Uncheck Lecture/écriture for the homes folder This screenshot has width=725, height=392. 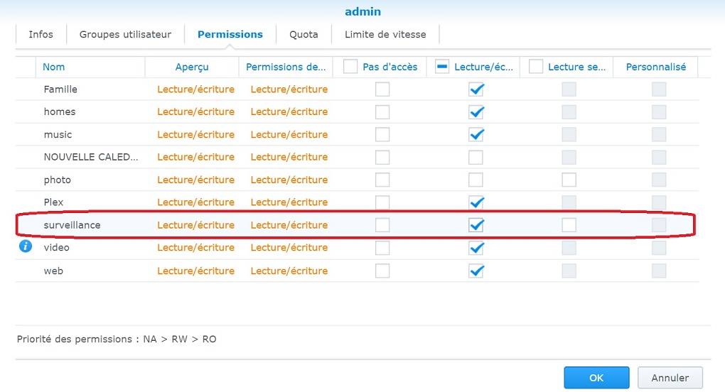click(x=476, y=112)
